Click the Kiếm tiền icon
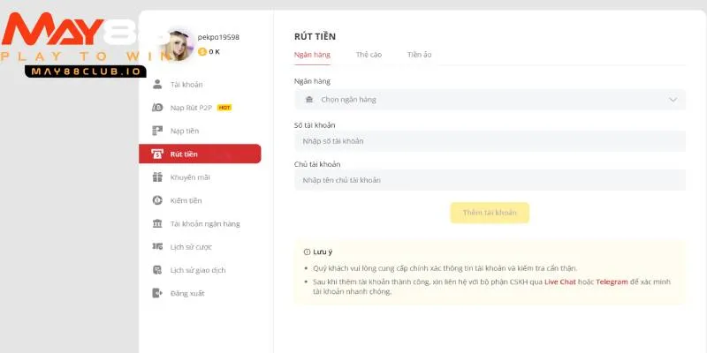 pyautogui.click(x=157, y=200)
